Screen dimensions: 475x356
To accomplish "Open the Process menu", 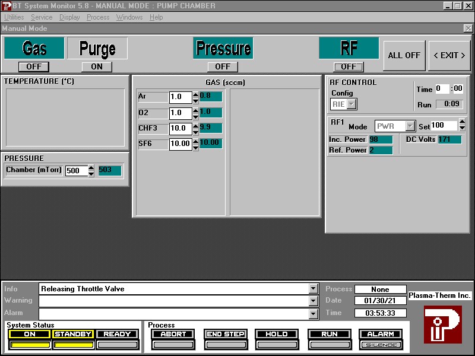I will [98, 17].
